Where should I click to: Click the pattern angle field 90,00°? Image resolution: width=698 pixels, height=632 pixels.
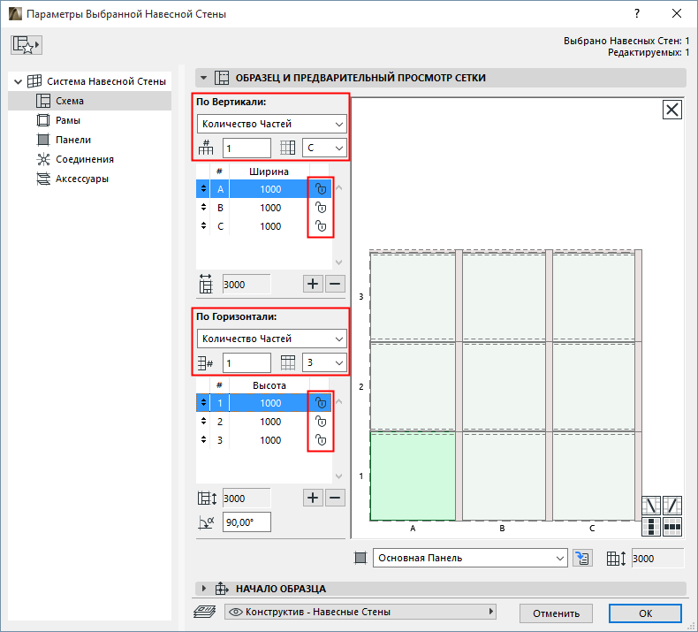pyautogui.click(x=247, y=522)
